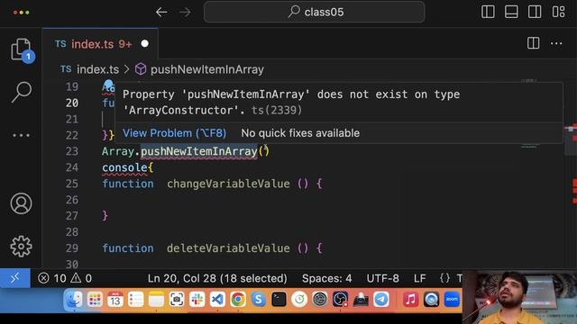Open Reminders from the Dock
This screenshot has width=577, height=324.
tap(136, 300)
